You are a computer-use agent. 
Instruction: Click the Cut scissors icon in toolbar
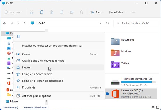click(x=31, y=12)
